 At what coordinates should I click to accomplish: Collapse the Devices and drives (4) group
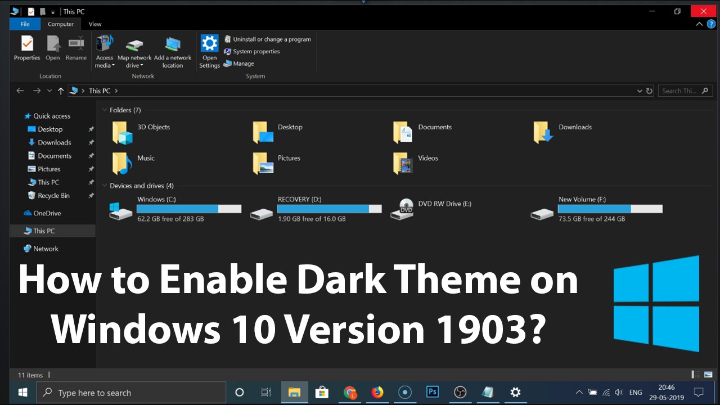click(104, 186)
